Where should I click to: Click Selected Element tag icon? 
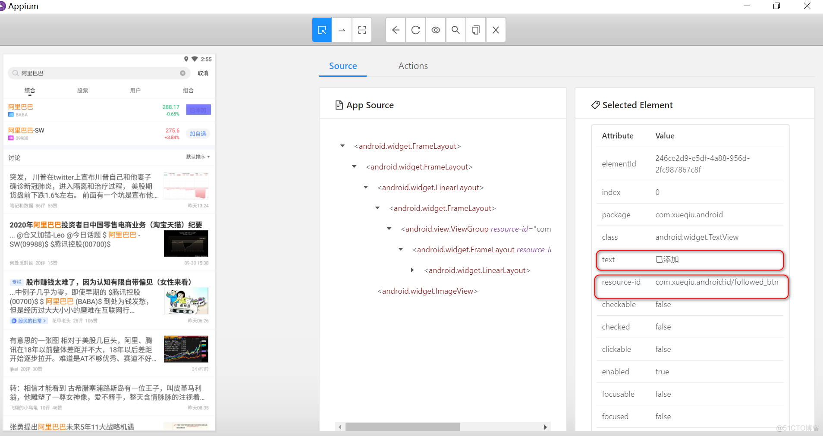595,105
